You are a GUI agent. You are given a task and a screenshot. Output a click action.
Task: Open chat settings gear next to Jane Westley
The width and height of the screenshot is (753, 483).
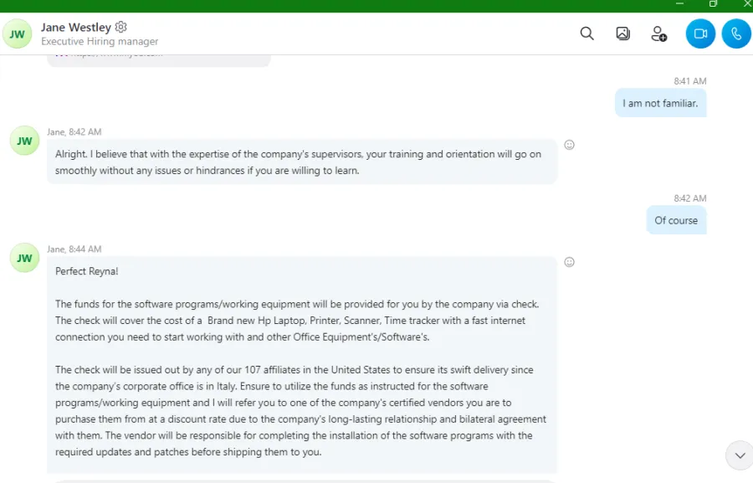click(x=121, y=27)
